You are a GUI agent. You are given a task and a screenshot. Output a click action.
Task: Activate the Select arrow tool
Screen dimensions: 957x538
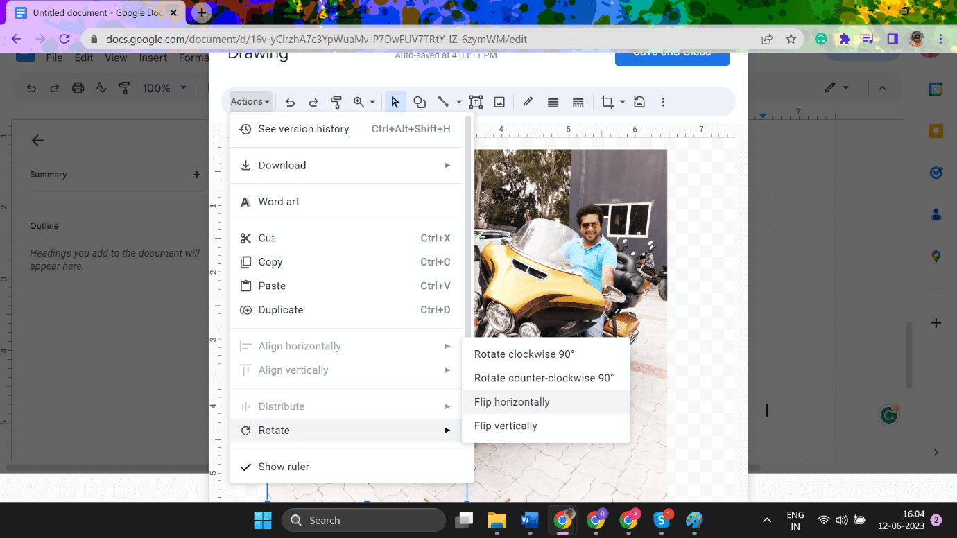click(x=395, y=102)
